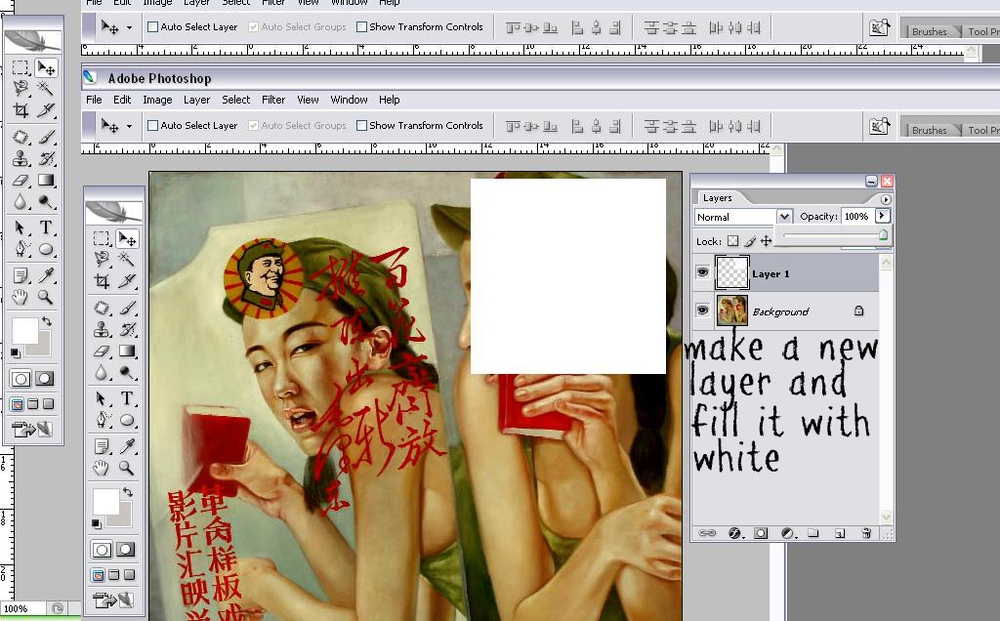Choose the Path Selection arrow in the far-left toolbox
The height and width of the screenshot is (621, 1000).
pyautogui.click(x=21, y=227)
